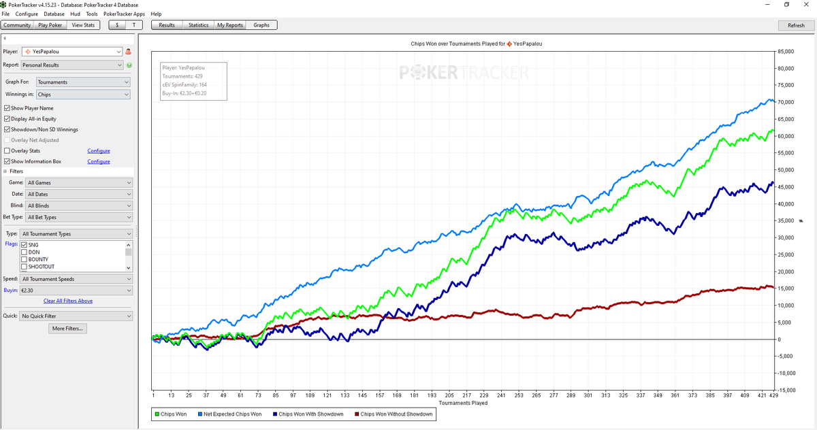This screenshot has height=430, width=817.
Task: Enable the Overlay Stats checkbox
Action: pos(7,151)
